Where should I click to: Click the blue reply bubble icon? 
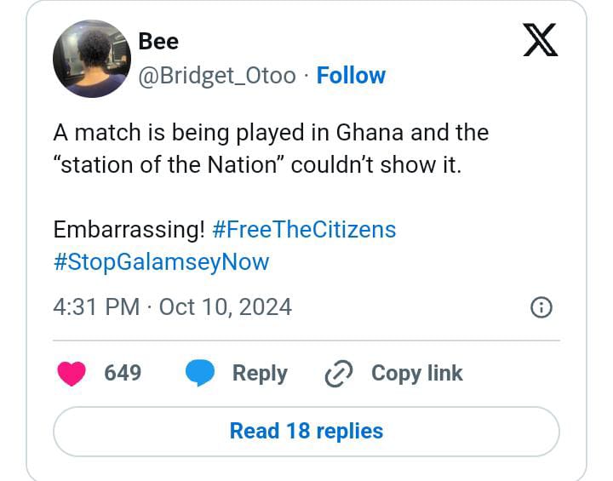(x=200, y=374)
